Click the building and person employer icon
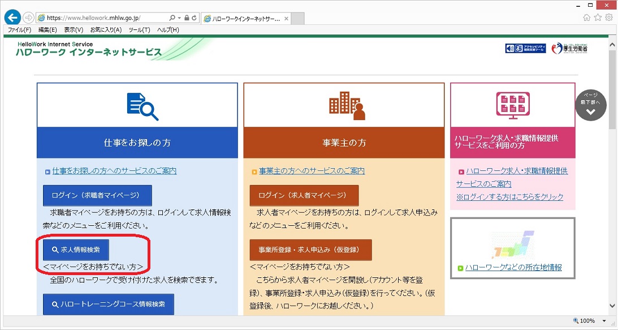The height and width of the screenshot is (330, 618). 347,106
